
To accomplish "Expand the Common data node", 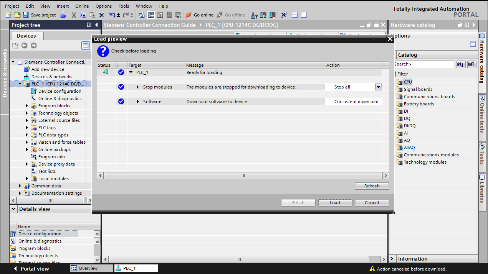I will (x=20, y=186).
